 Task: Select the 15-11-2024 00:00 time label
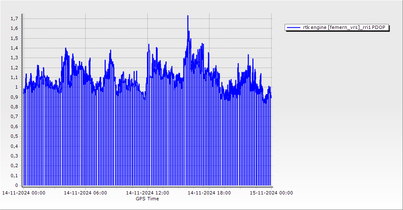[x=271, y=193]
